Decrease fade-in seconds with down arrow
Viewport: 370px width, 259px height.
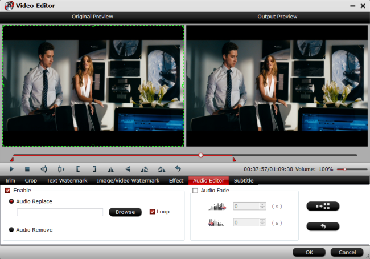(x=262, y=208)
